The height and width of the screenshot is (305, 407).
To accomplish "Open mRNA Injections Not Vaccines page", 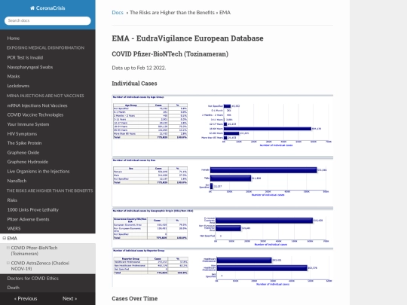I will click(37, 105).
